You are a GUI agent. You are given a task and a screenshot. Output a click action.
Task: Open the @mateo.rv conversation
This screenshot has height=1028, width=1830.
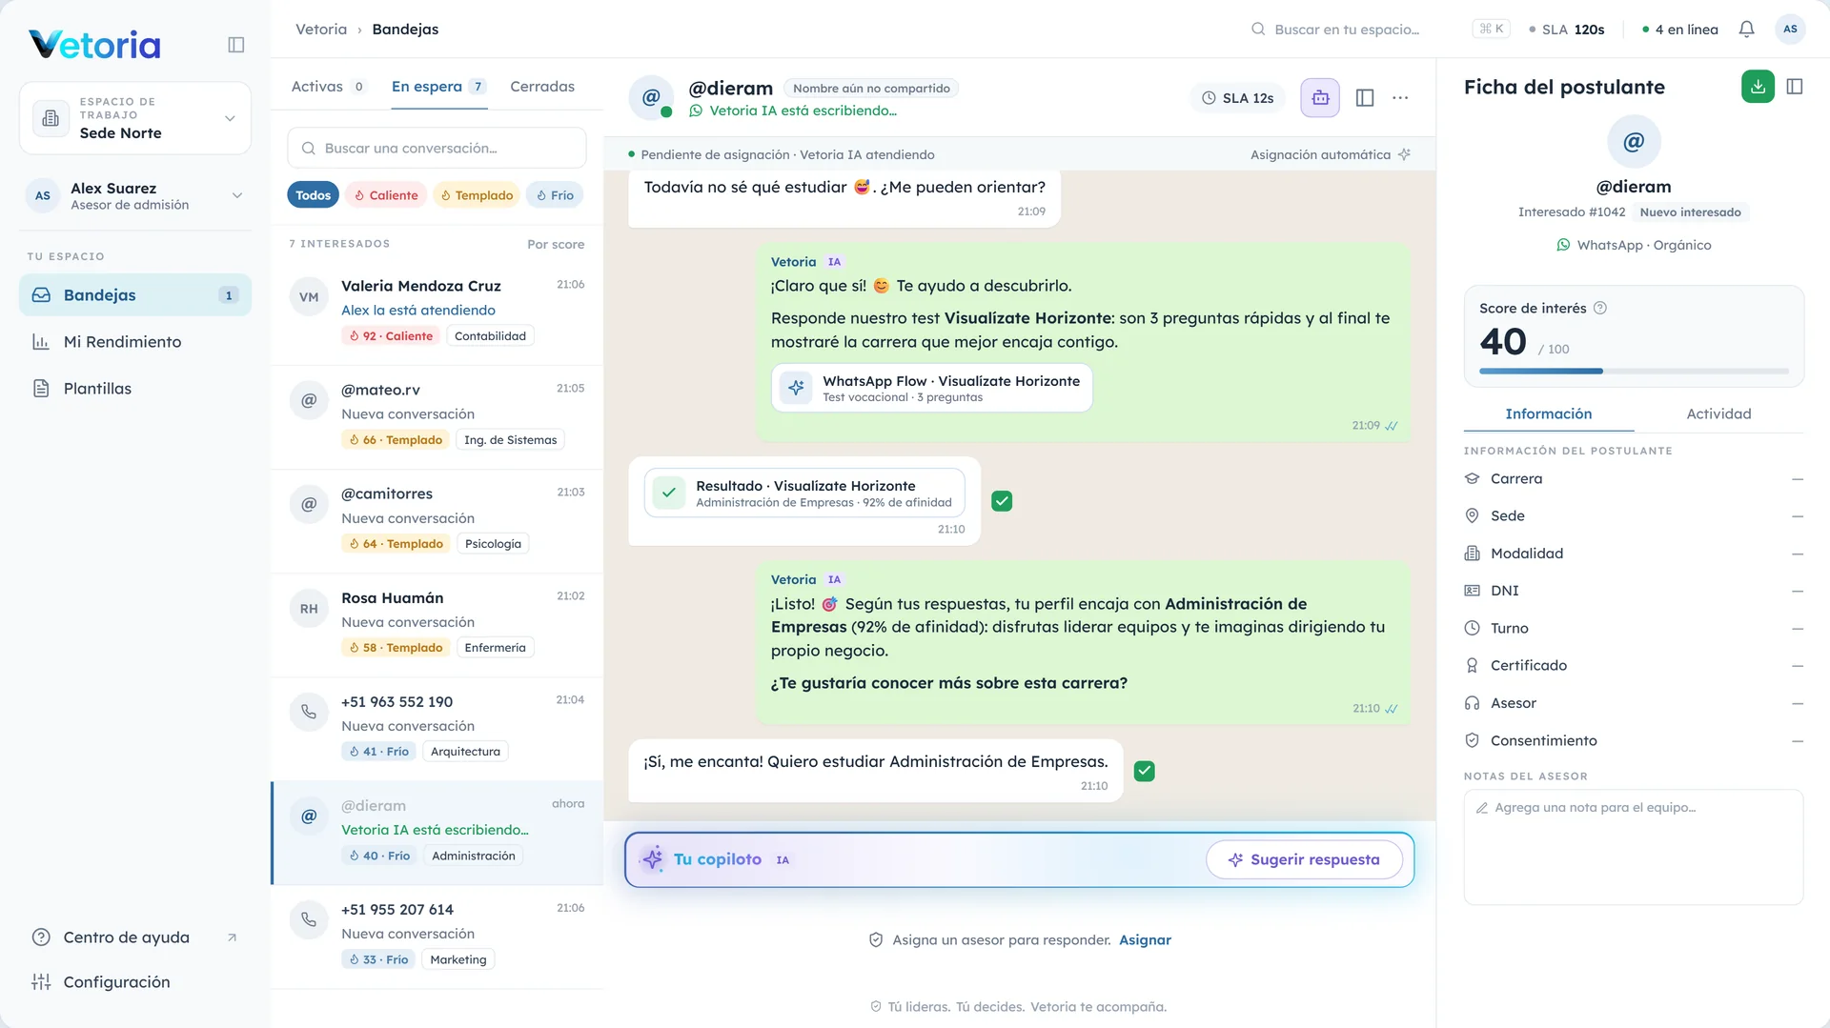click(x=437, y=416)
